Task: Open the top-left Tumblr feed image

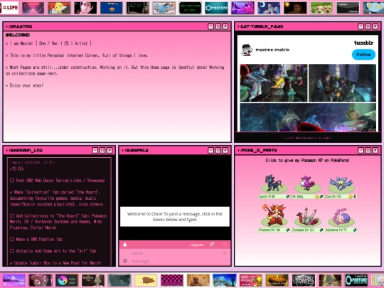Action: click(x=274, y=83)
